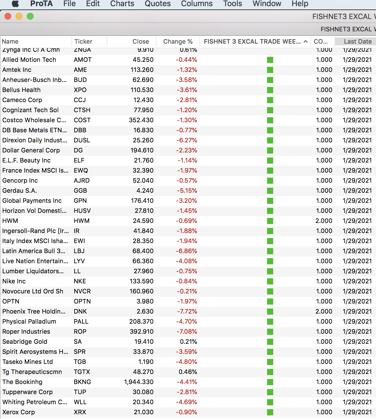Click the XRX ticker cell
376x419 pixels.
(x=80, y=412)
